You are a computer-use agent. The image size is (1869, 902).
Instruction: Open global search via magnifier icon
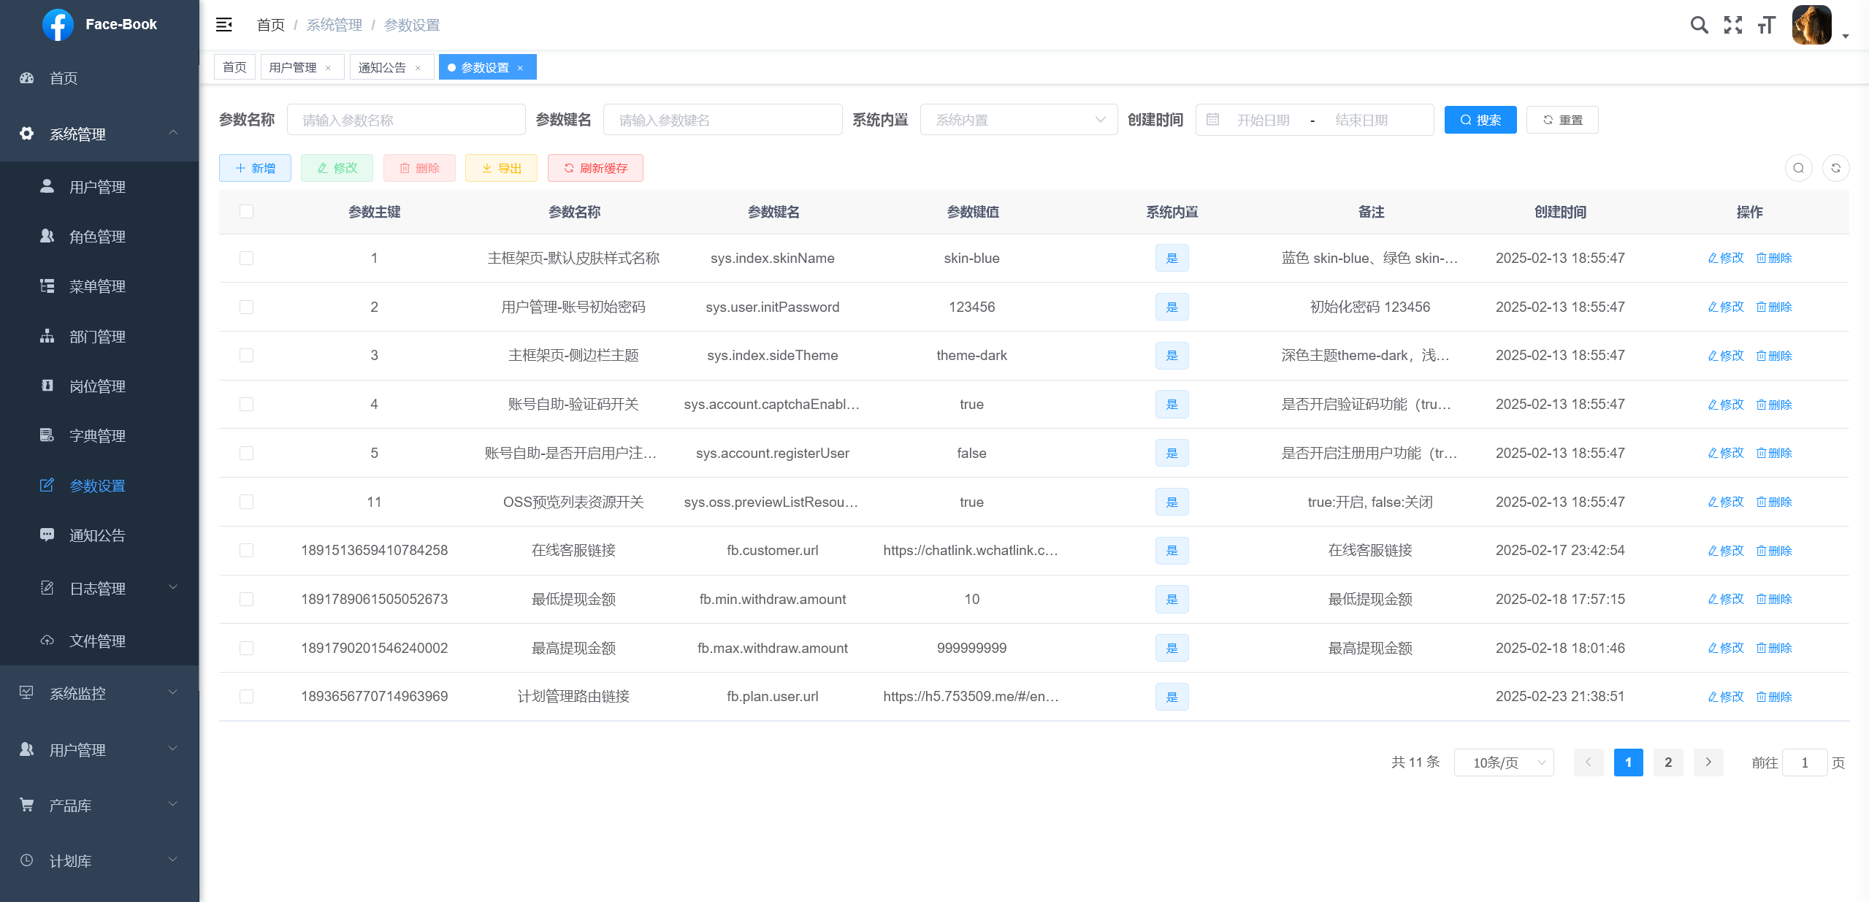tap(1698, 24)
